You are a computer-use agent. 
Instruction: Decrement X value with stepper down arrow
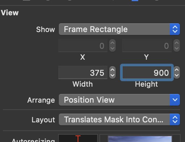click(x=112, y=48)
